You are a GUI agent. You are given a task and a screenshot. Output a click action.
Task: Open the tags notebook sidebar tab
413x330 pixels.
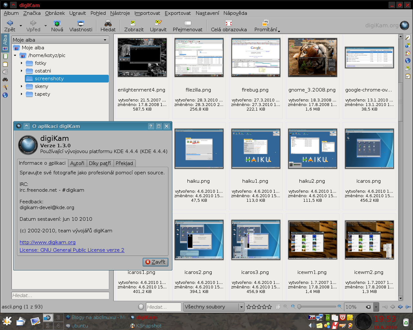click(5, 56)
